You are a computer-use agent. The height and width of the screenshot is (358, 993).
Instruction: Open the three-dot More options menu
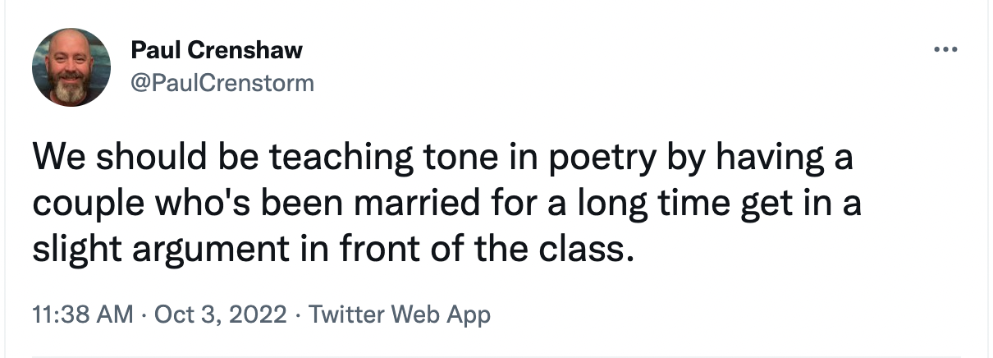point(946,49)
